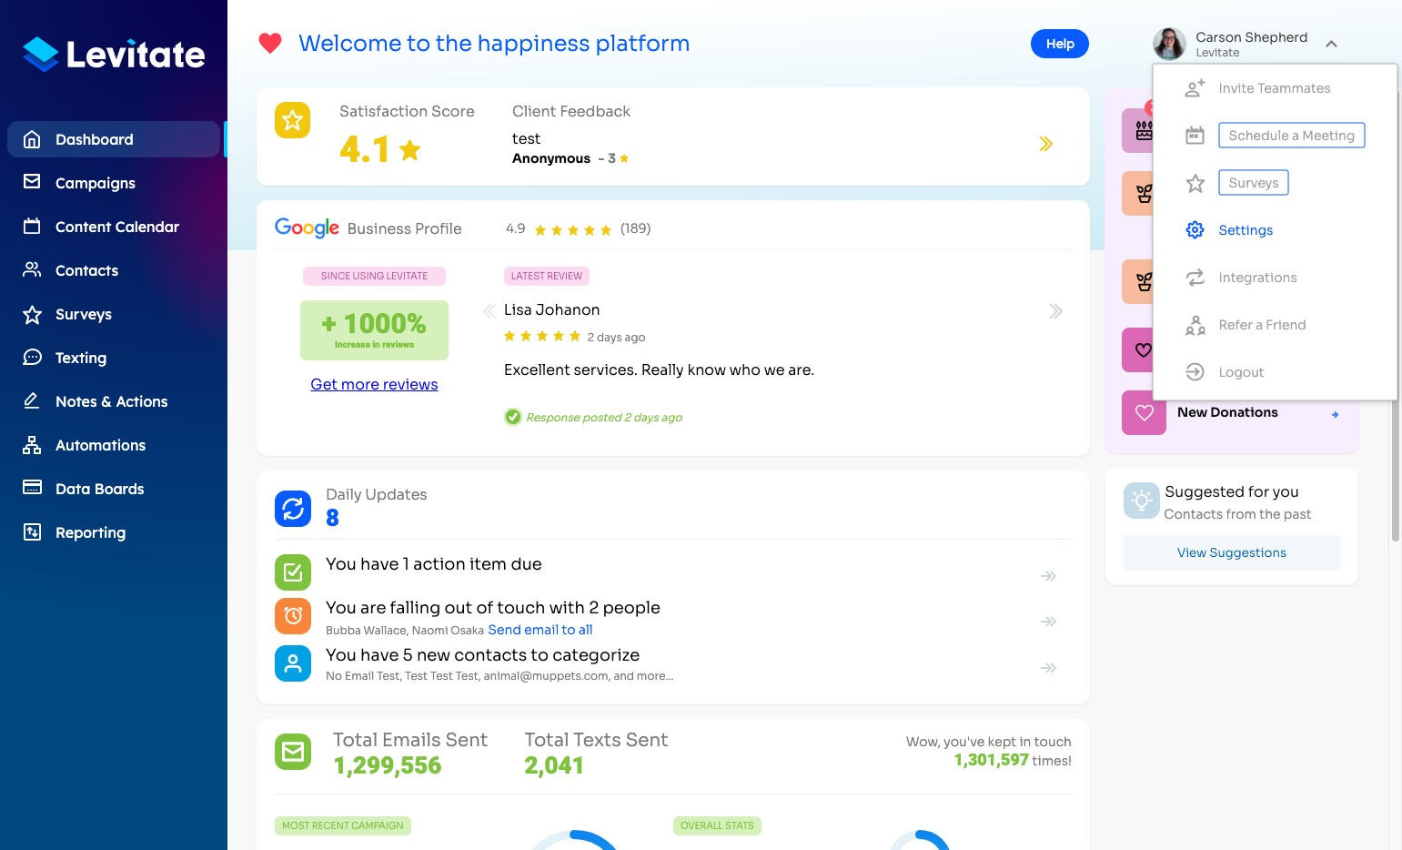Open Dashboard from the sidebar

pos(114,139)
